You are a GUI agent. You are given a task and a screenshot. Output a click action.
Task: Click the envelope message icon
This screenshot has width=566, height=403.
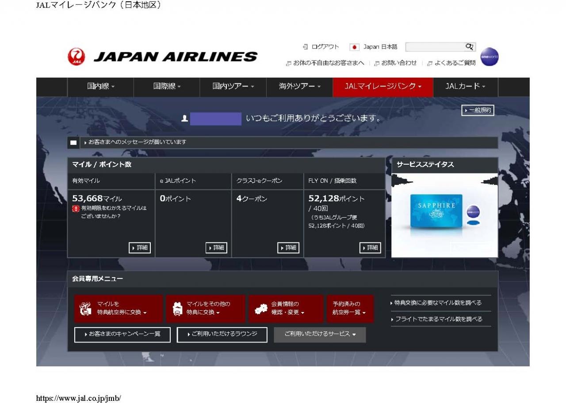pyautogui.click(x=73, y=143)
